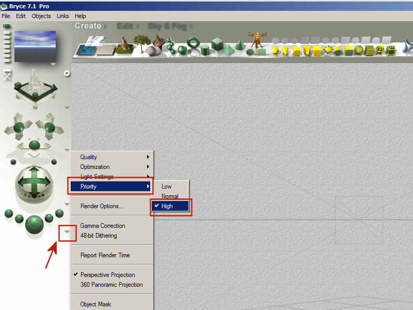The image size is (413, 310).
Task: Create a terrain mountain object
Action: pos(124,45)
